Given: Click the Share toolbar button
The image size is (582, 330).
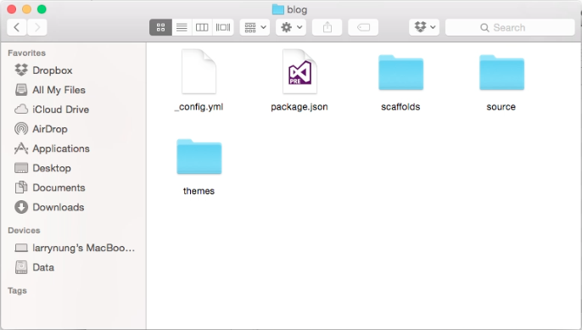Looking at the screenshot, I should pos(327,27).
